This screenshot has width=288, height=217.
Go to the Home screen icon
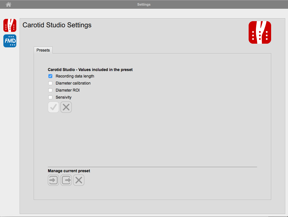click(x=8, y=5)
